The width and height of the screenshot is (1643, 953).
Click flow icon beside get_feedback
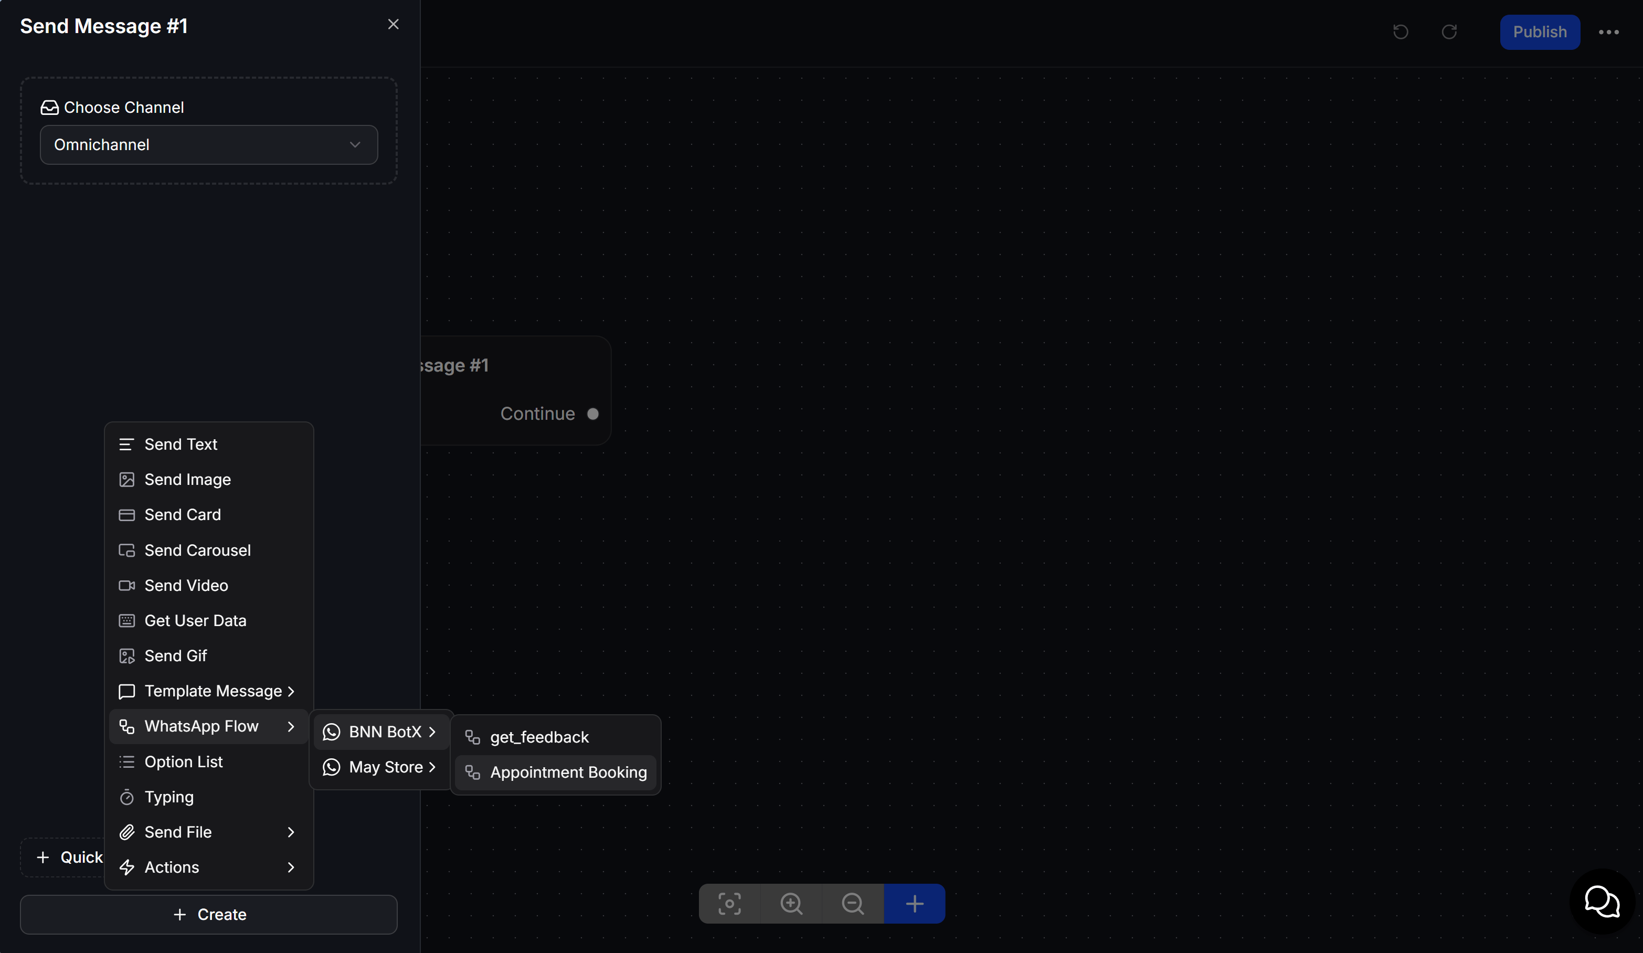[x=473, y=737]
